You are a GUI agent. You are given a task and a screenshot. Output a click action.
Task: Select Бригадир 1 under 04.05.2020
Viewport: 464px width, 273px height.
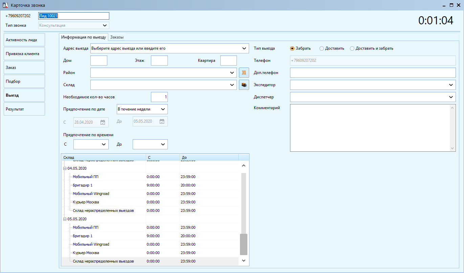click(83, 185)
